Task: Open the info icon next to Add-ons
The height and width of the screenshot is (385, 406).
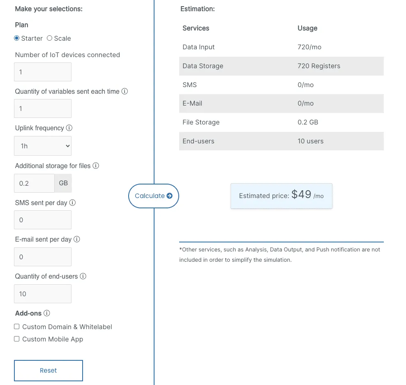Action: (46, 313)
